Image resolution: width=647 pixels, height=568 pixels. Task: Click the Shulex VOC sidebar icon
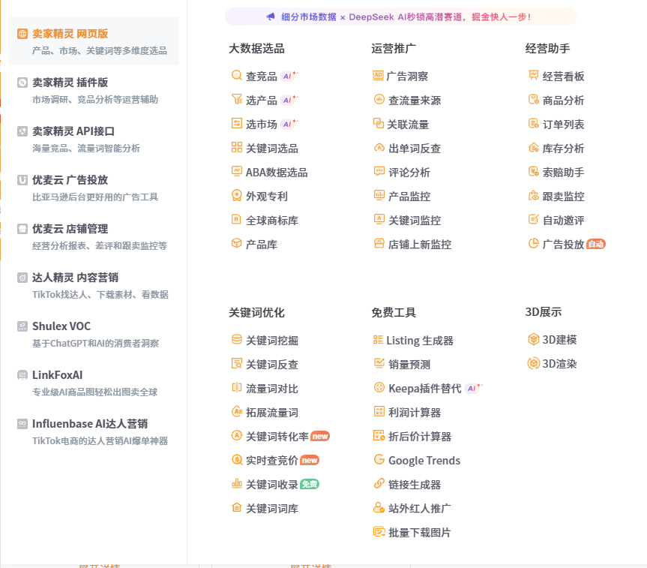coord(22,326)
